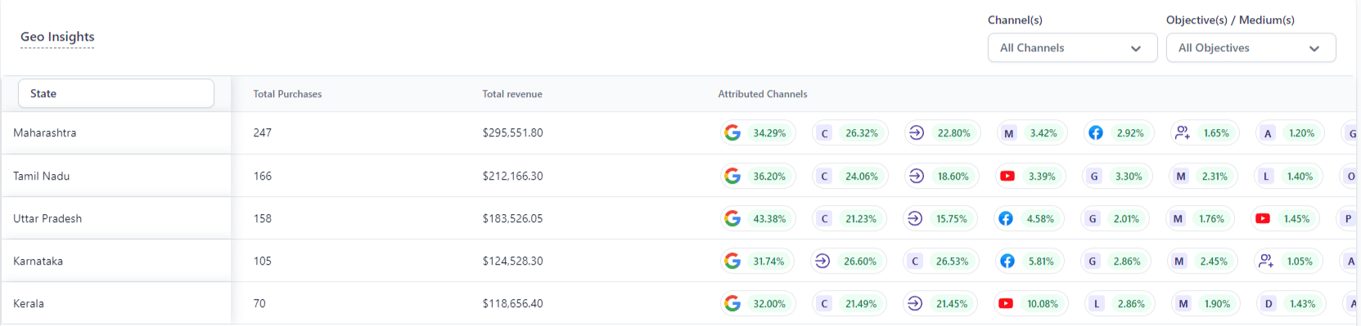
Task: Click the 32.00% Google share value
Action: click(x=769, y=304)
